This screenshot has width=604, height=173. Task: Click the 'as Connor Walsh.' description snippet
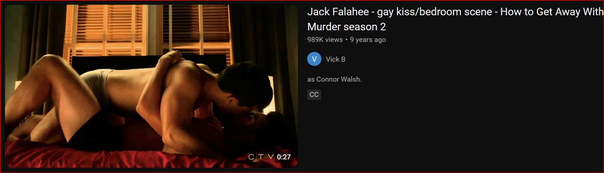click(334, 79)
